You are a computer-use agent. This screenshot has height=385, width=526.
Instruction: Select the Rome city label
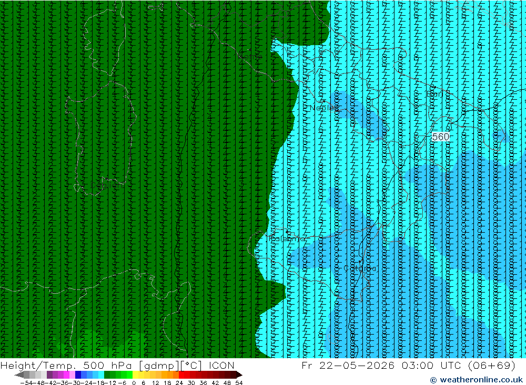pyautogui.click(x=250, y=57)
